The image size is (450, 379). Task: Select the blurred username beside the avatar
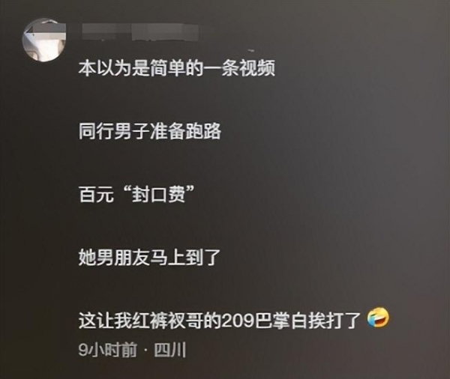point(140,32)
